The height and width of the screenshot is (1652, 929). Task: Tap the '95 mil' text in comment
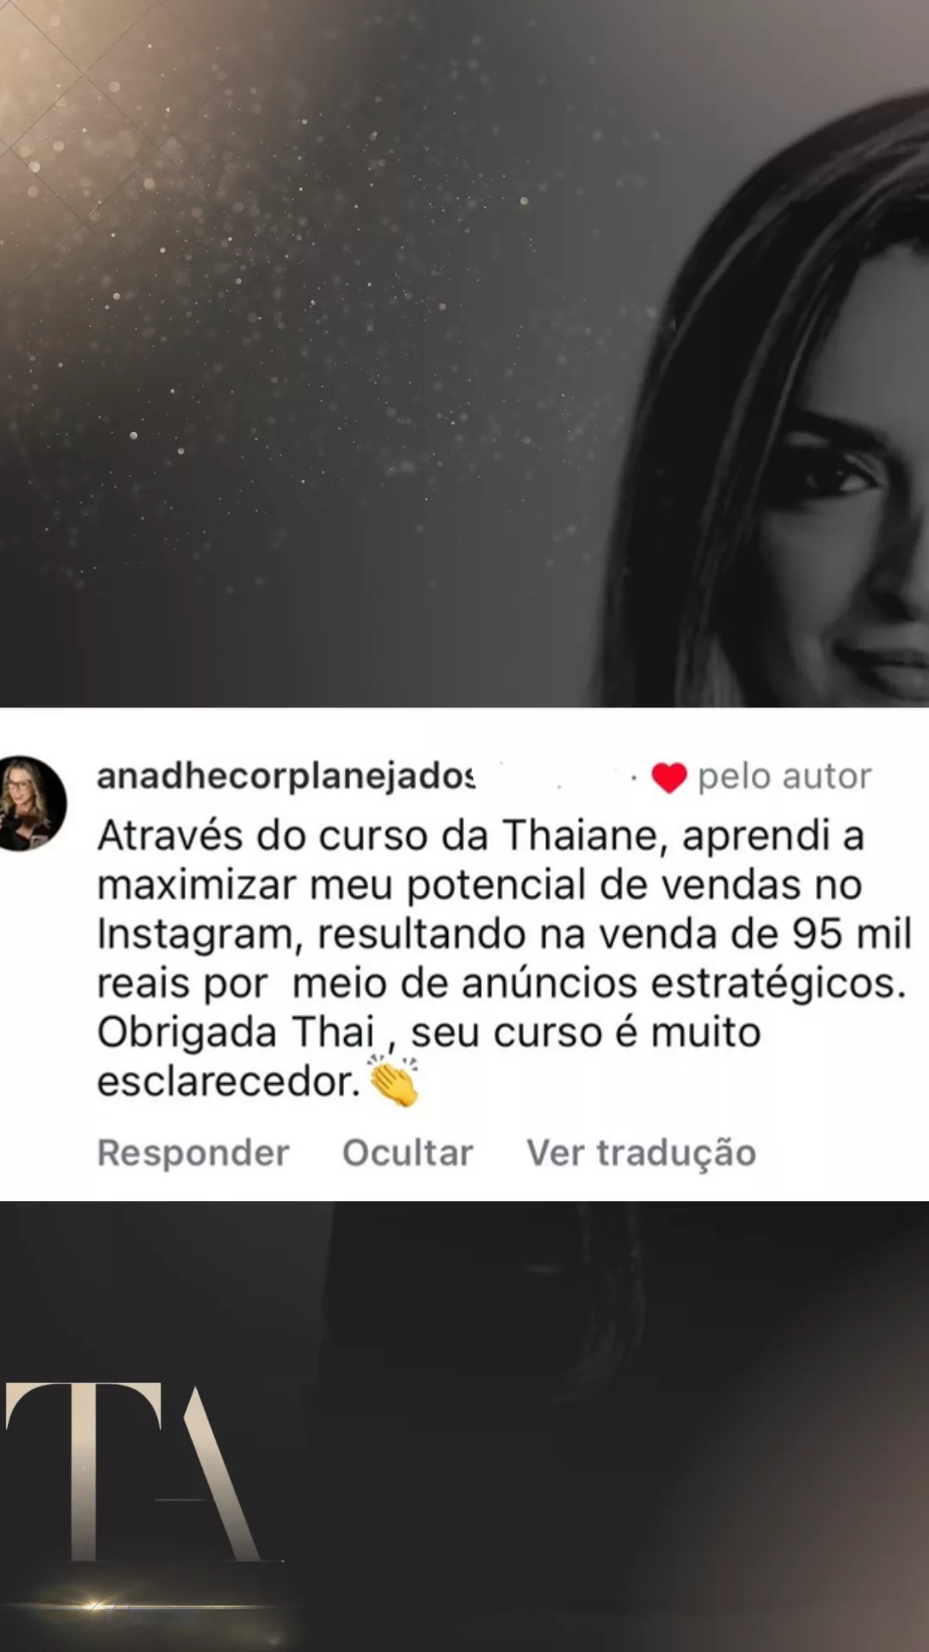[x=852, y=934]
